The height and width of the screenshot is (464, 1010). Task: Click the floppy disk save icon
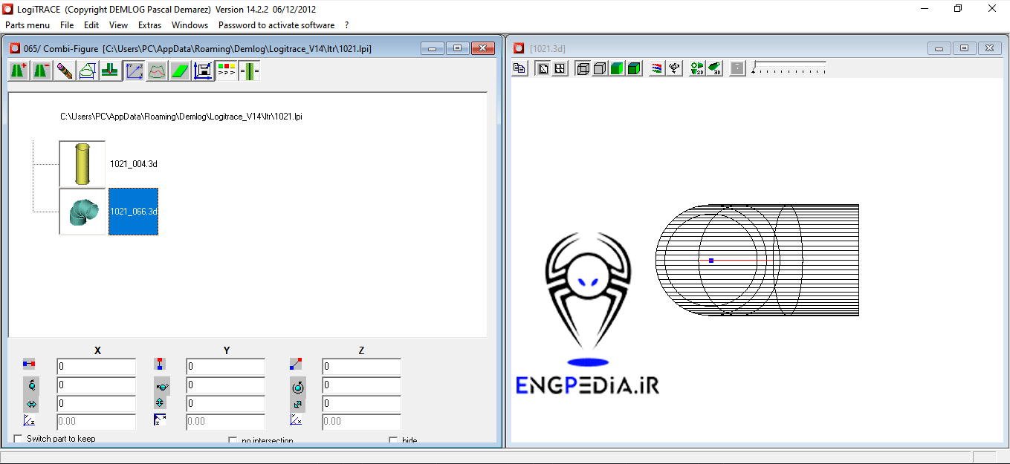pos(203,71)
